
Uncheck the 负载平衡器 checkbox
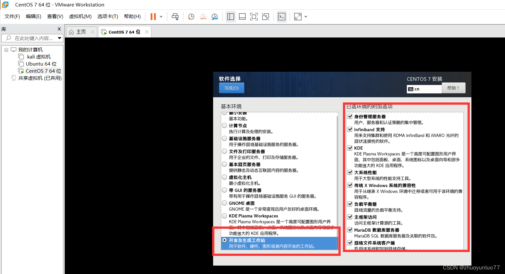350,204
